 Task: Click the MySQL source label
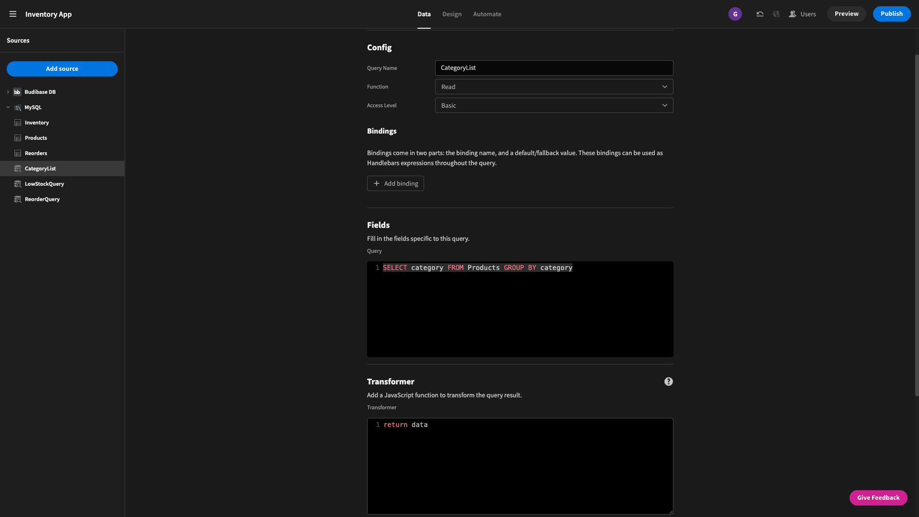(33, 107)
